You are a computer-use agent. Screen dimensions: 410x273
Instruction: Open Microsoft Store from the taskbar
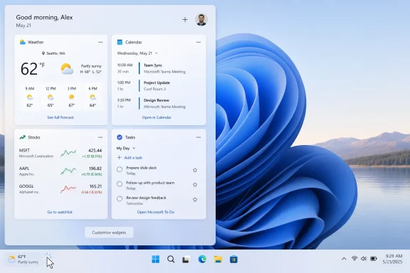(233, 259)
